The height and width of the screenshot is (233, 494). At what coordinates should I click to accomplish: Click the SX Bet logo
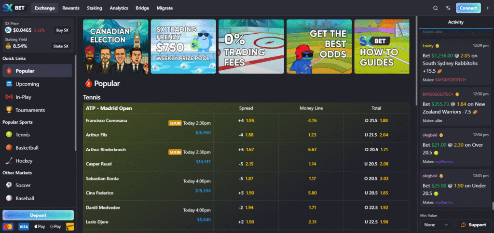14,8
